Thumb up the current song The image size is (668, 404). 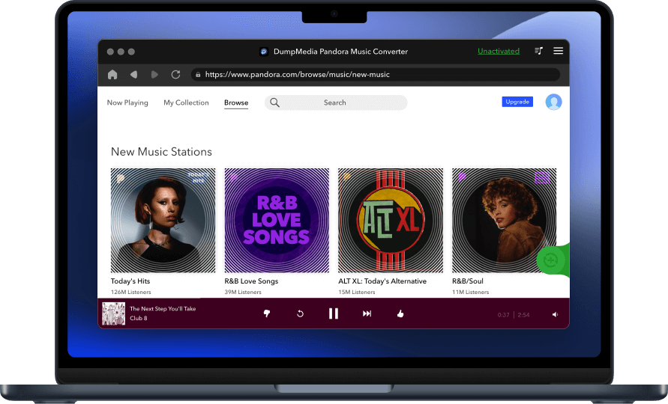[400, 313]
